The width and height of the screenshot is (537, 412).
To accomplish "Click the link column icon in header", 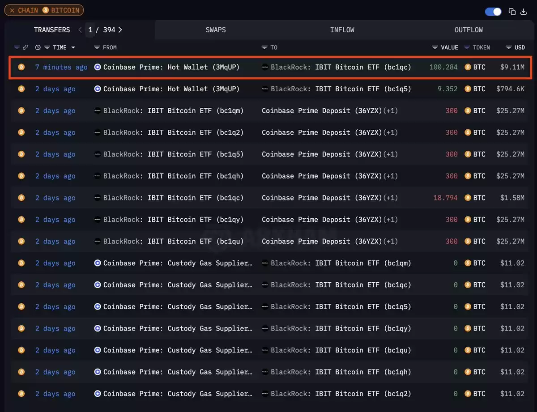I will [x=26, y=47].
